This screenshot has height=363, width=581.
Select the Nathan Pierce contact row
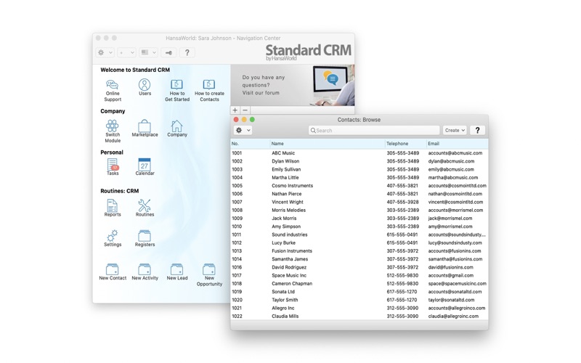click(x=359, y=194)
